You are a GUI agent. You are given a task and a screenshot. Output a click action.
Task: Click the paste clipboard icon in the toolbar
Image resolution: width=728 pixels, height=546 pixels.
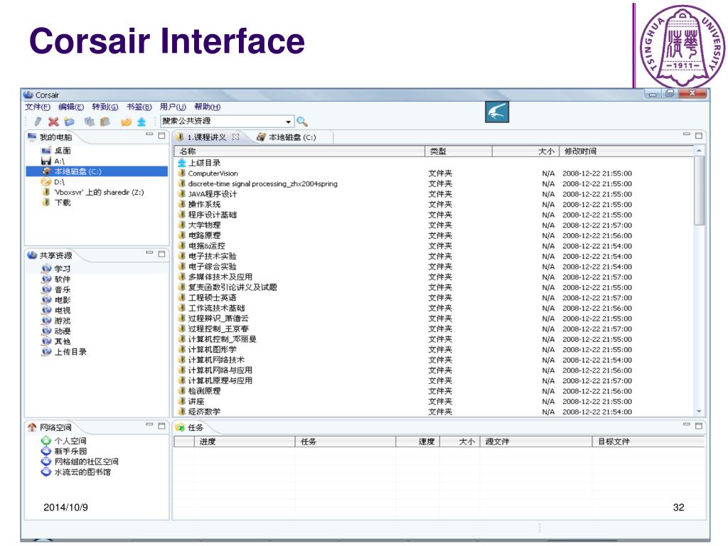click(x=105, y=122)
